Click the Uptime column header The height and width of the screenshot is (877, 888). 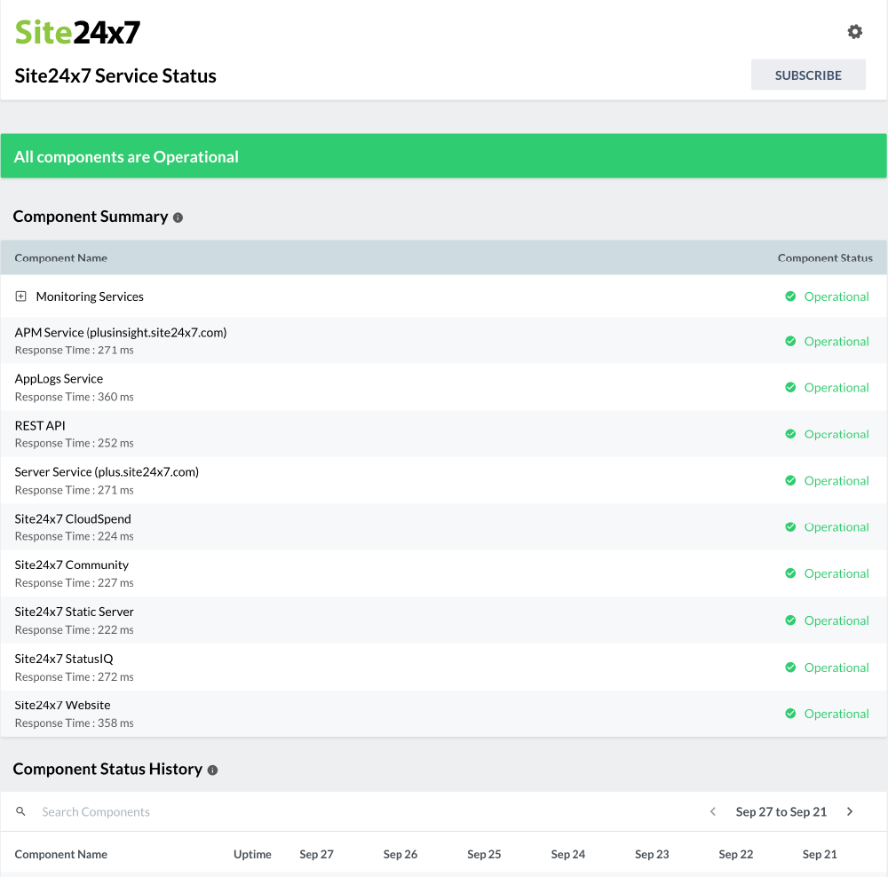252,854
